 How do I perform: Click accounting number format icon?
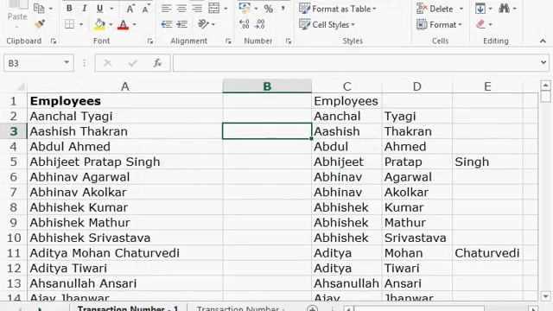[x=245, y=8]
